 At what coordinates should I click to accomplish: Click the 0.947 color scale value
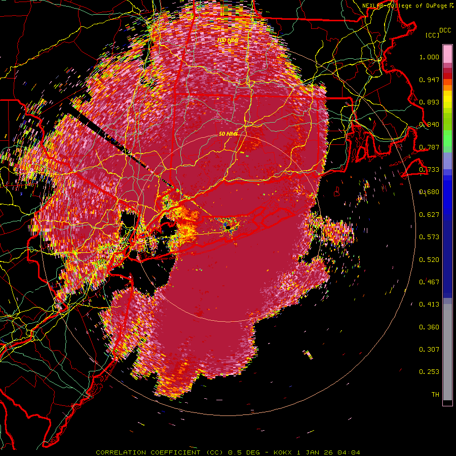429,80
